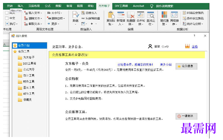Click the 四舍五入 icon
The width and height of the screenshot is (223, 140).
coord(83,13)
